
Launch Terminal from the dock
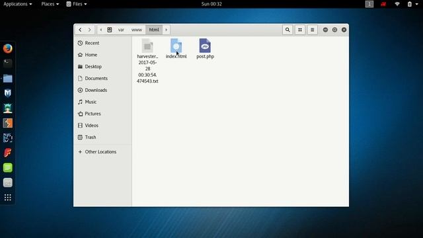(7, 63)
